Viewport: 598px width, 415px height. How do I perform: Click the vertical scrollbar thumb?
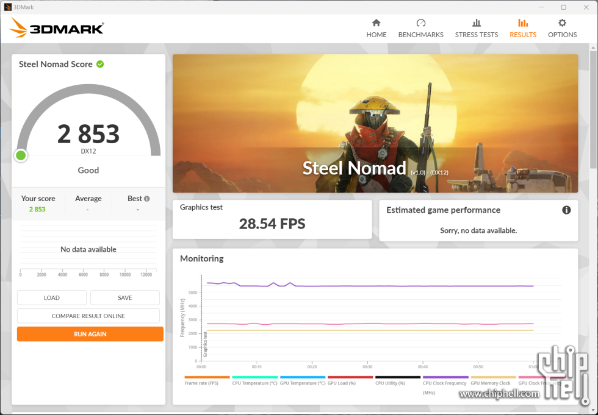[593, 110]
